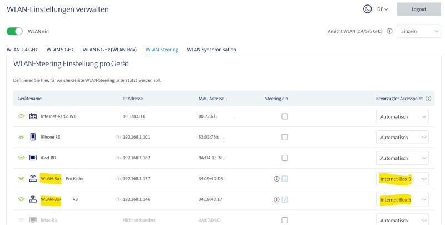Enable steering for Internet-Radio WB

click(285, 116)
